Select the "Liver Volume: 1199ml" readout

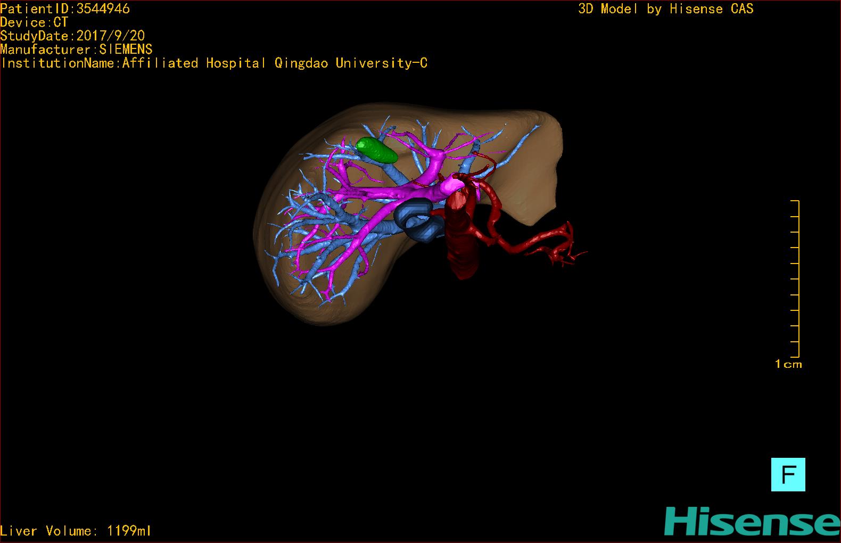click(76, 531)
